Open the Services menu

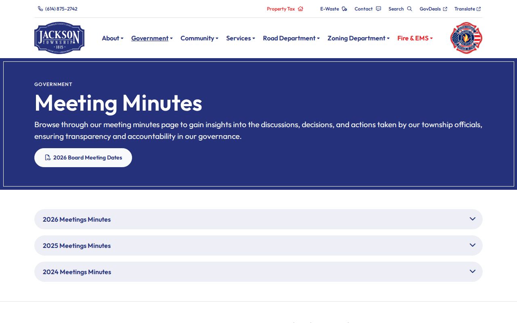241,38
